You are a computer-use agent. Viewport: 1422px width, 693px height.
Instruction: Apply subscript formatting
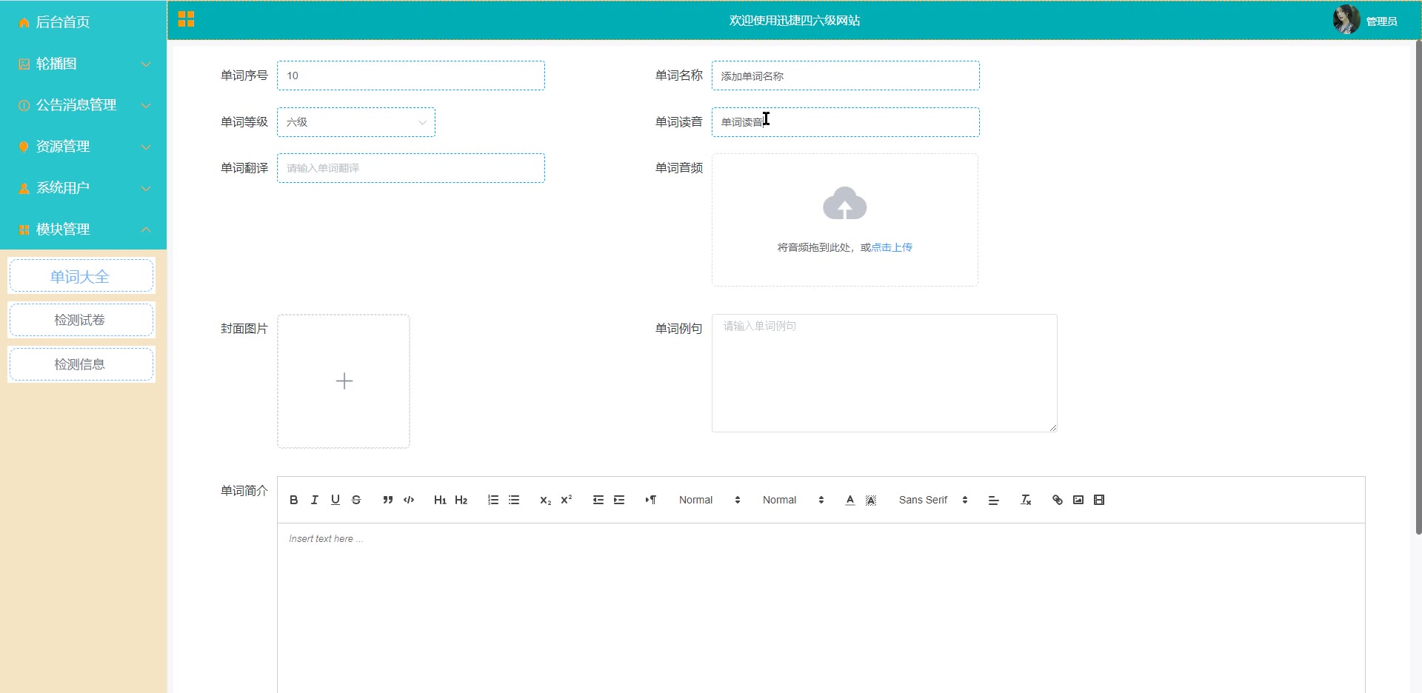tap(545, 500)
